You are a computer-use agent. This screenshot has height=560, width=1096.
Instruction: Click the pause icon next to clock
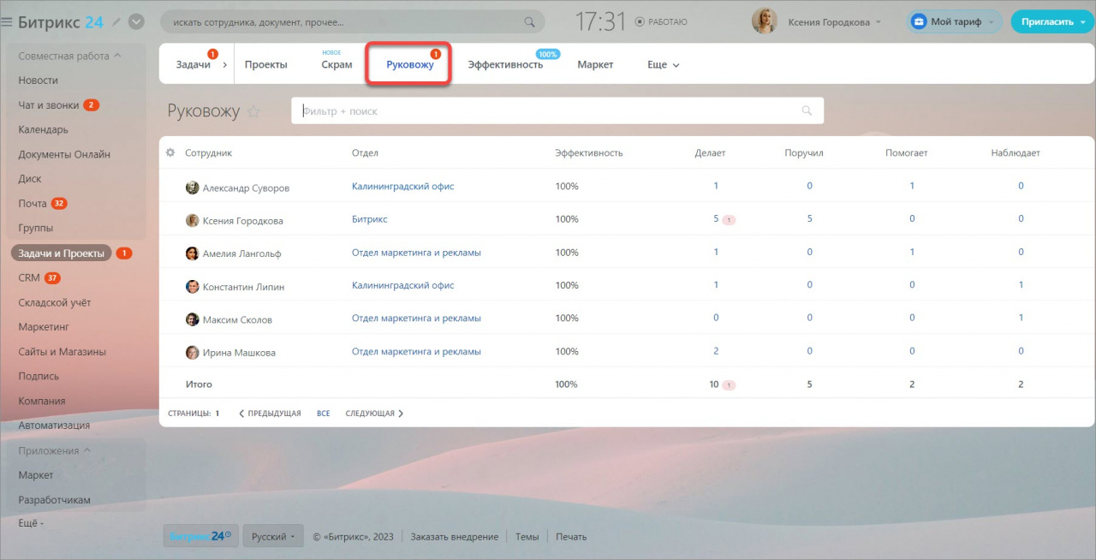tap(641, 21)
